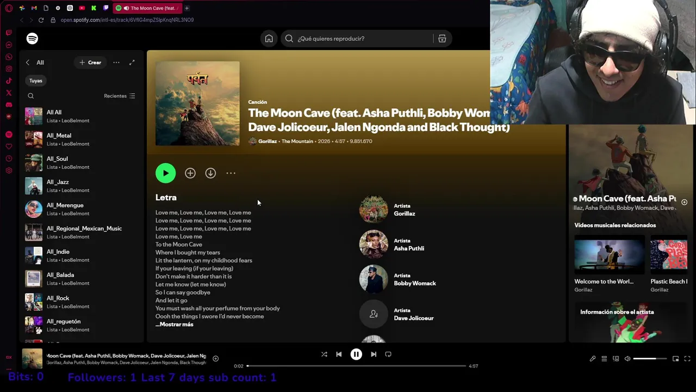Play The Moon Cave with green play button

165,173
